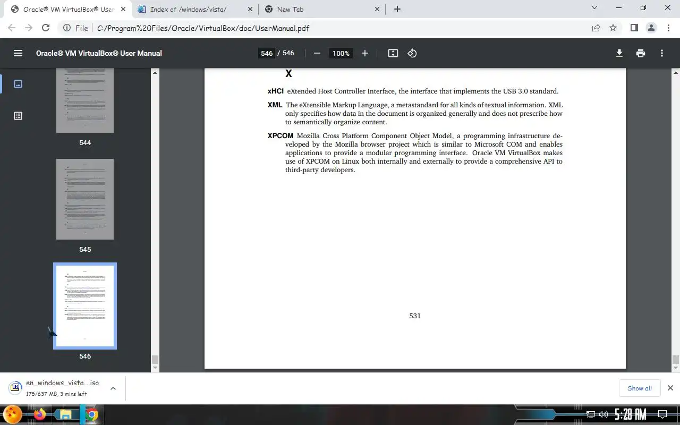Open the notifications action center
Screen dimensions: 680x425
[662, 414]
